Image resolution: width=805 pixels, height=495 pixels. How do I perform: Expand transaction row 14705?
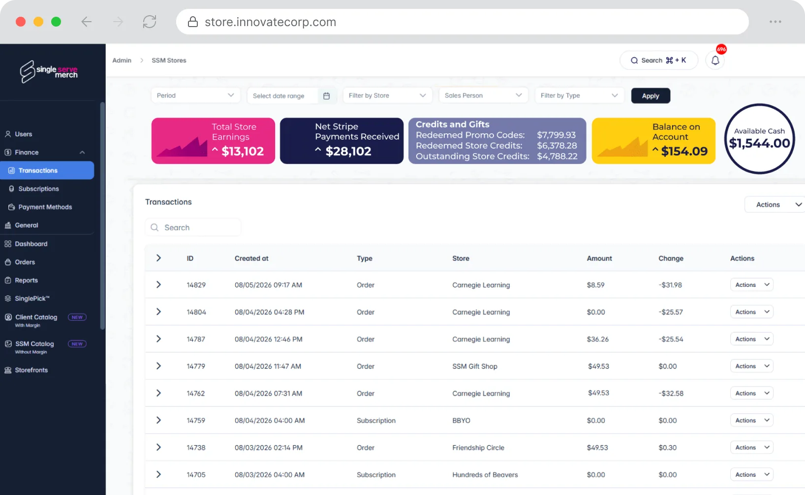coord(158,474)
